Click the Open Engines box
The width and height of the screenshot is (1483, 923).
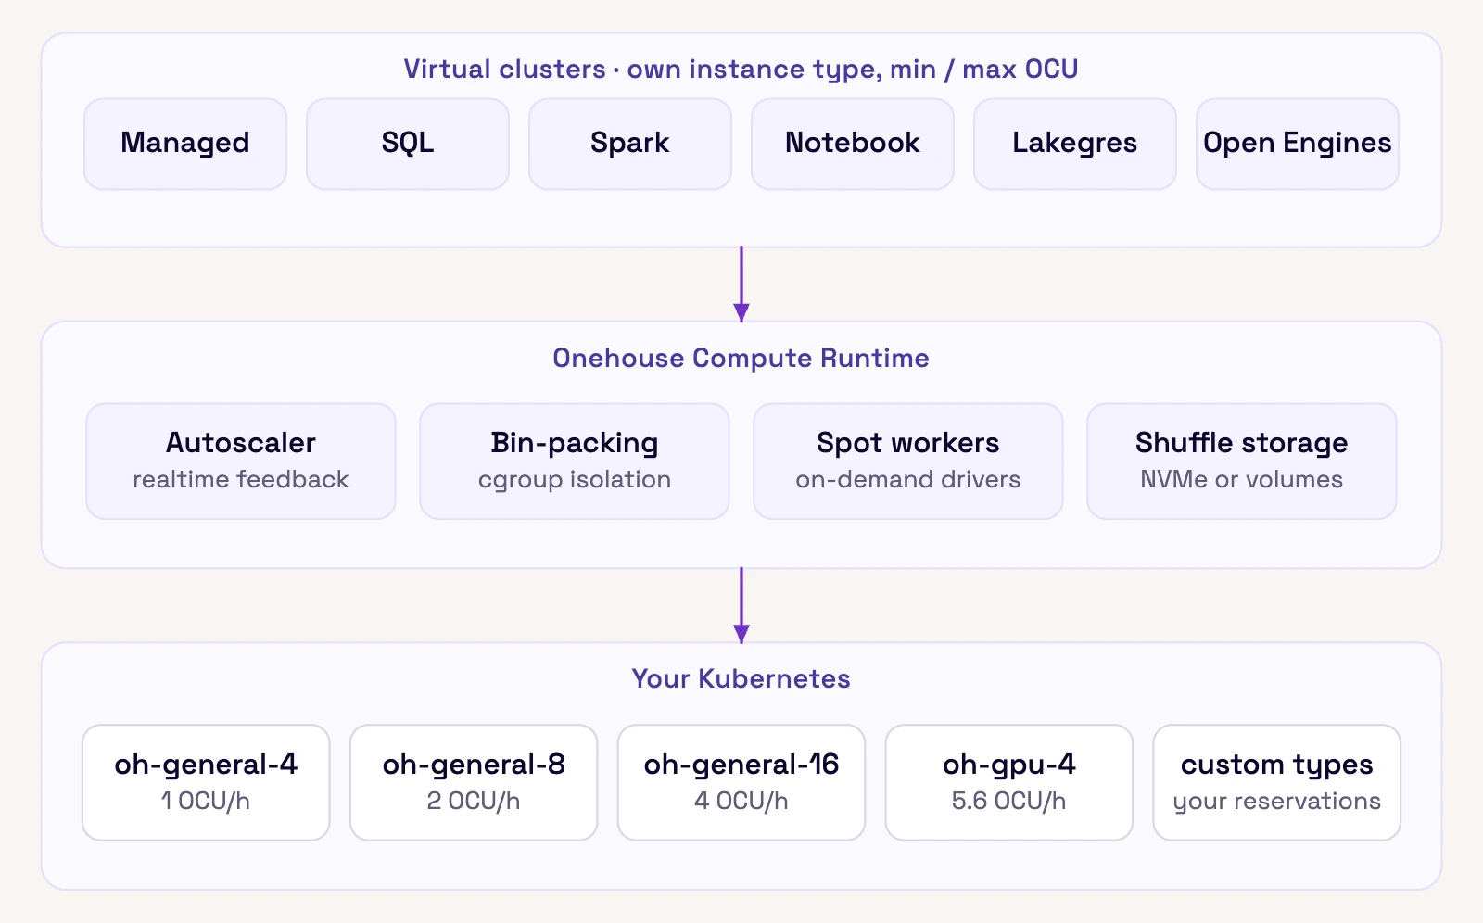pyautogui.click(x=1298, y=144)
